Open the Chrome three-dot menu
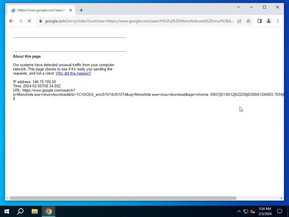Screen dimensions: 289x217 coord(278,21)
